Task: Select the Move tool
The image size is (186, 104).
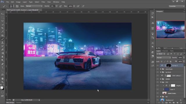Action: coord(2,14)
